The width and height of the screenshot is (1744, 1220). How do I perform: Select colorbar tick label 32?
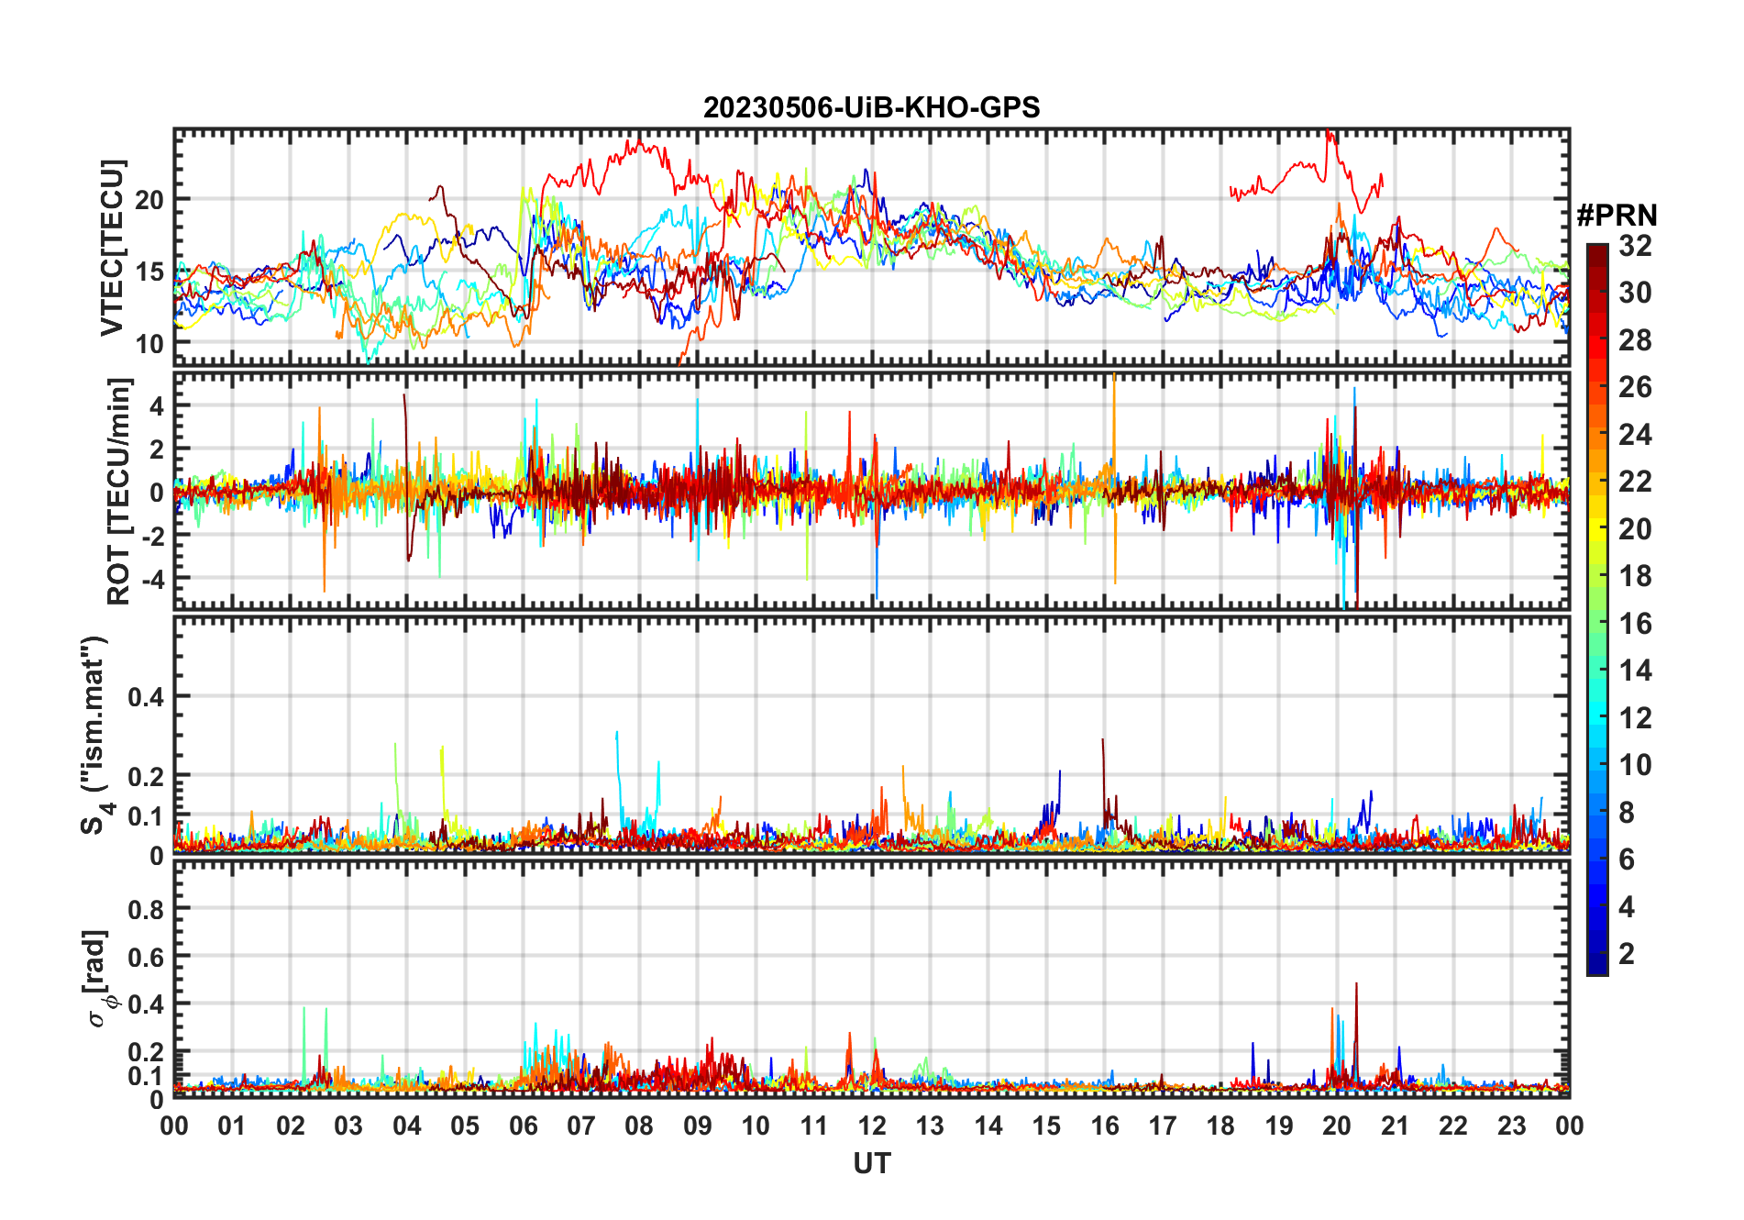(1635, 246)
